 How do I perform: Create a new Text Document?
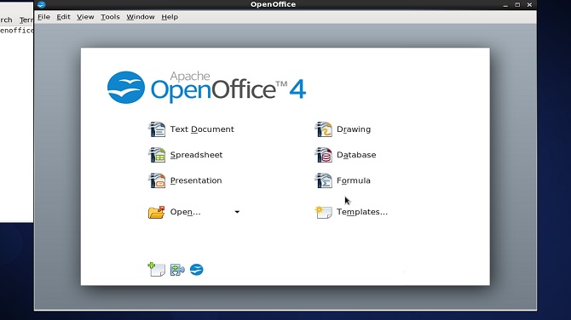[202, 129]
